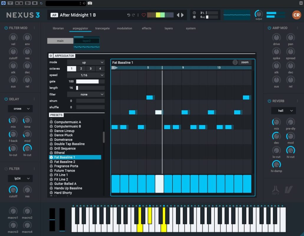
Task: Open the arpeggiator mode dropdown
Action: [86, 63]
